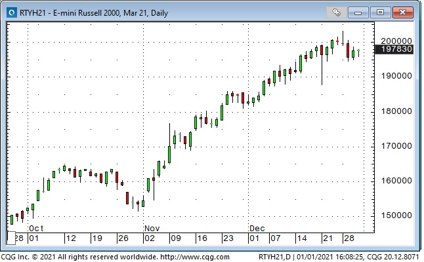Click the tall green candle near Nov 09
The width and height of the screenshot is (424, 262).
[169, 143]
